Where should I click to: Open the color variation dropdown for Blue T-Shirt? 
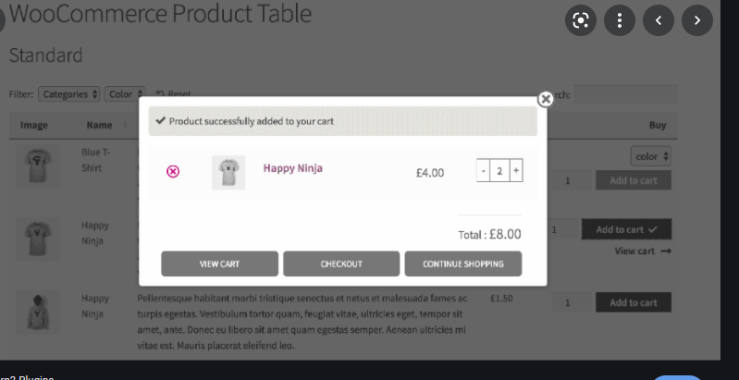point(651,156)
